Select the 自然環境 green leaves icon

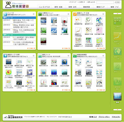[x=43, y=30]
